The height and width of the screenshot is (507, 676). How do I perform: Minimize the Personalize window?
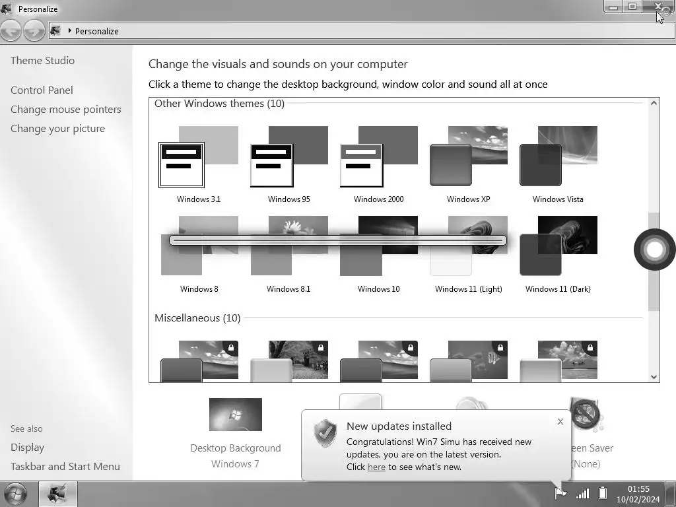(613, 7)
